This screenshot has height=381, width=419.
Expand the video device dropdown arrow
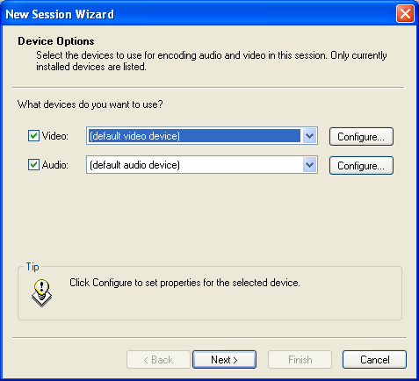coord(310,136)
